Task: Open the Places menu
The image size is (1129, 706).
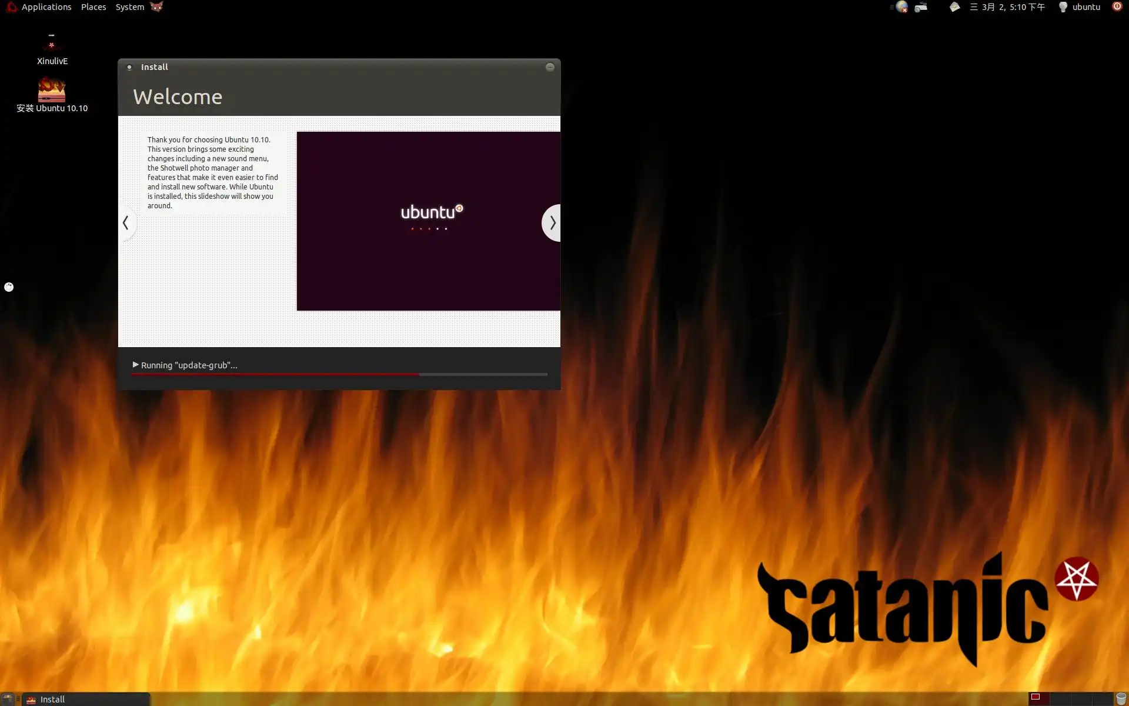Action: [93, 7]
